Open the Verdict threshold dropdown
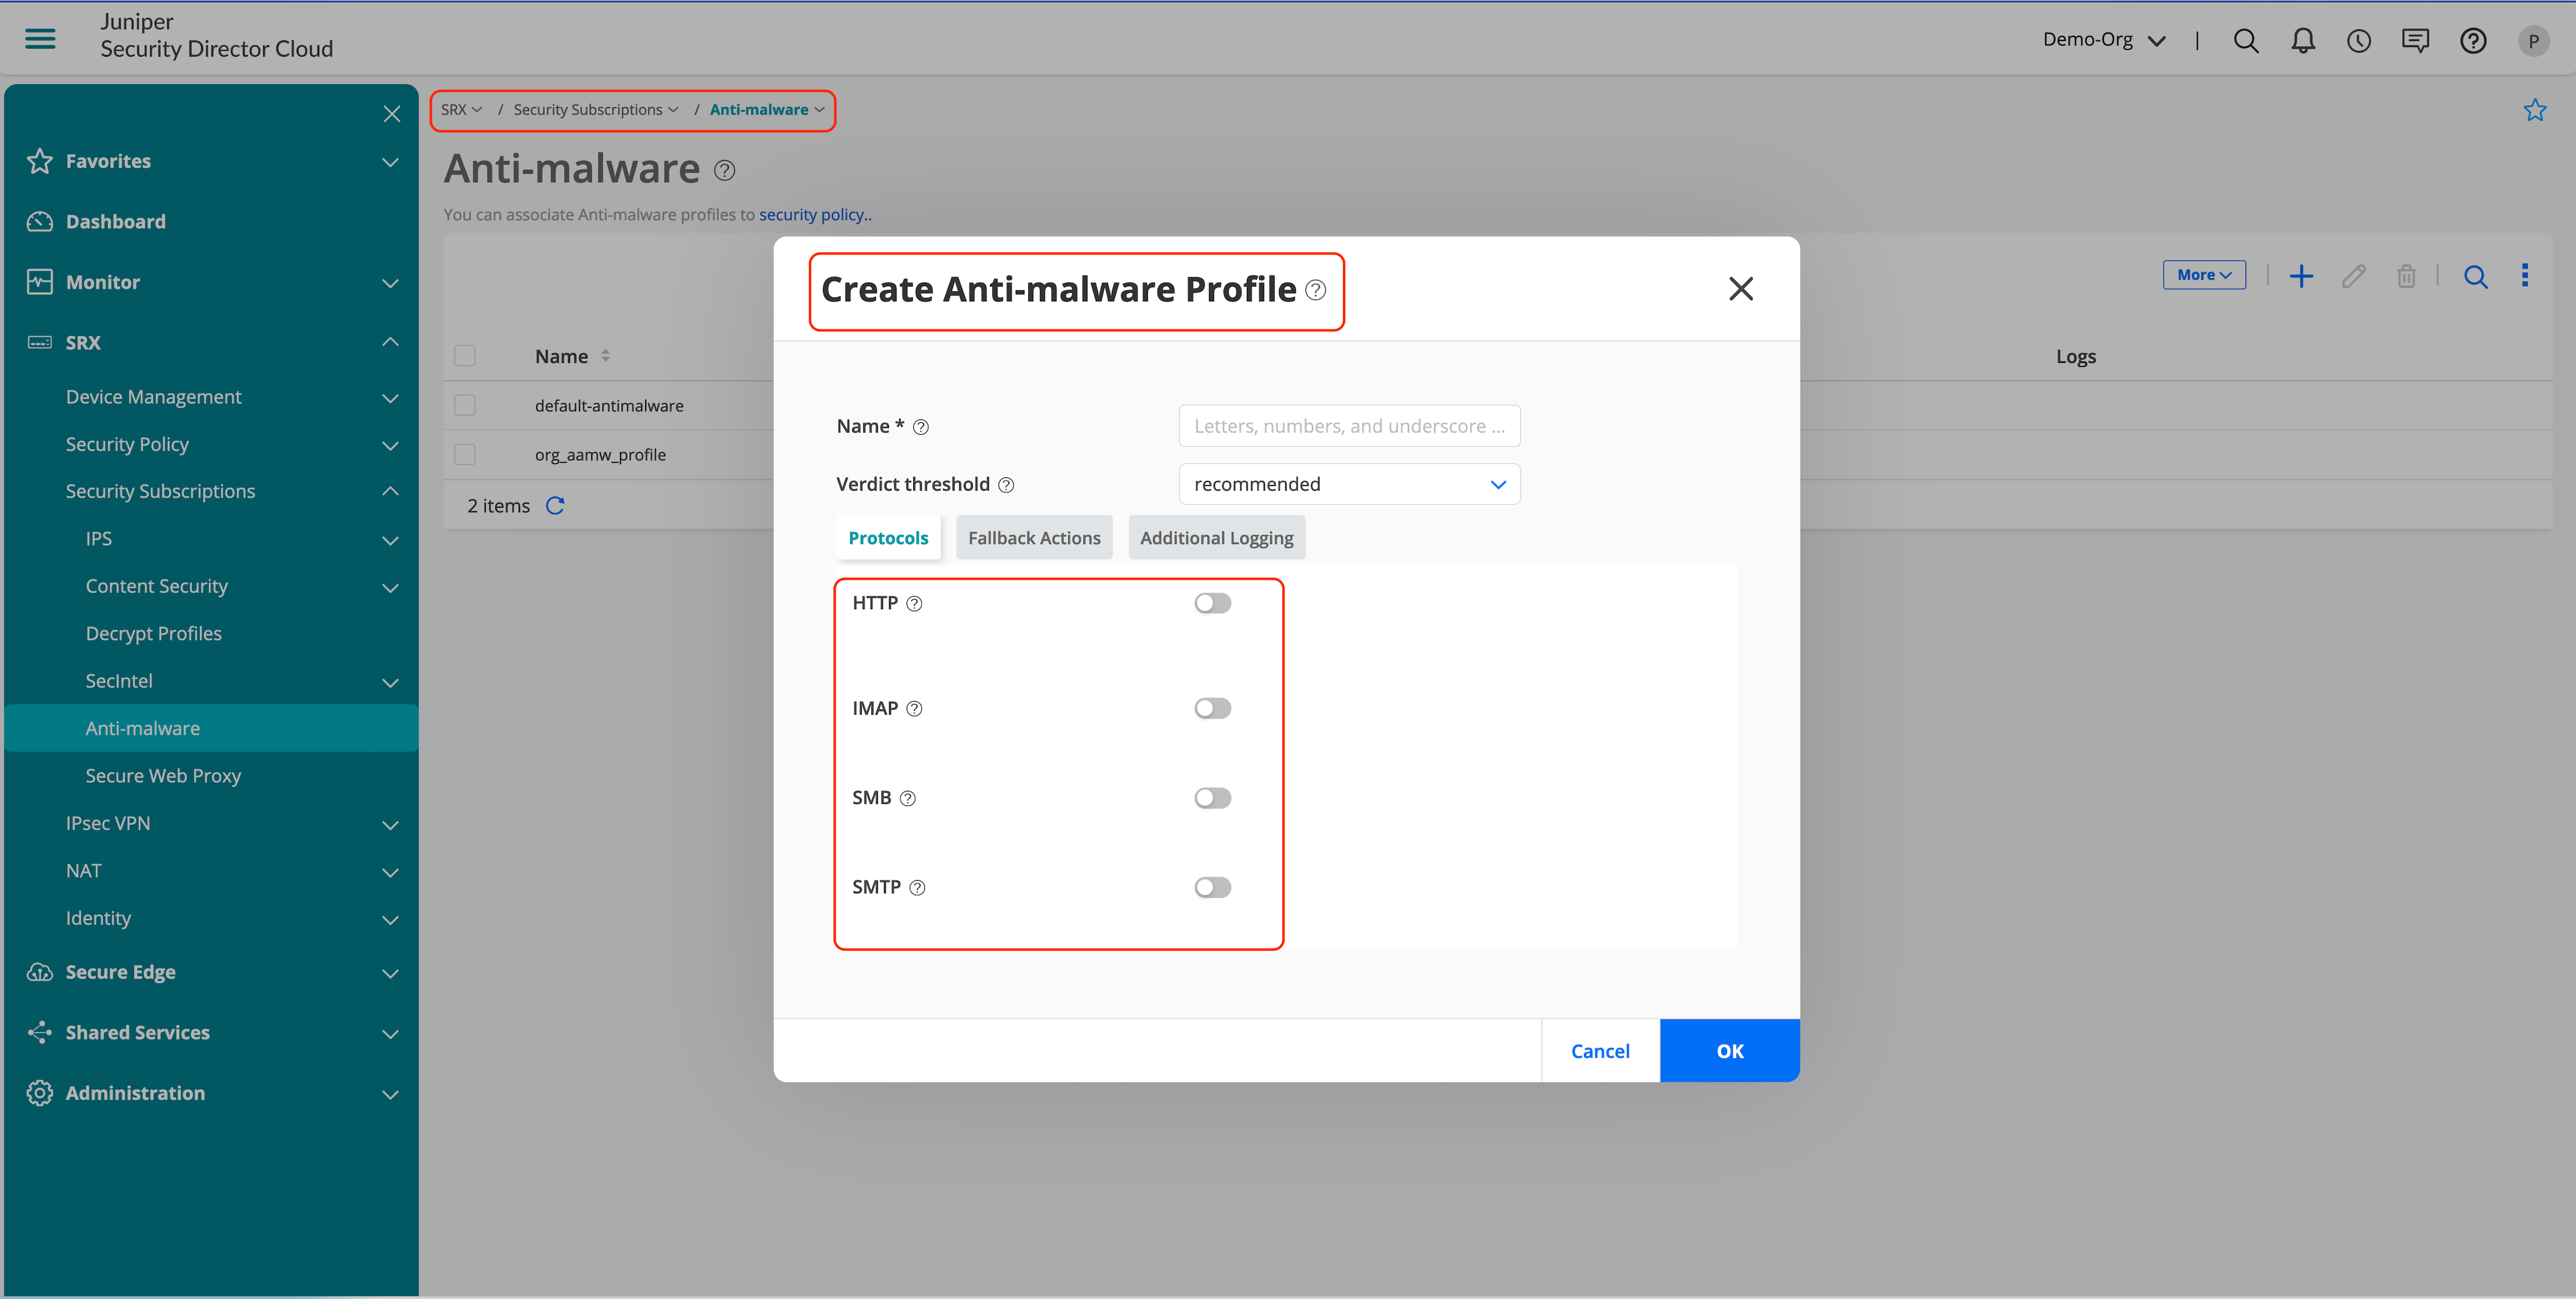The image size is (2576, 1299). click(1349, 484)
